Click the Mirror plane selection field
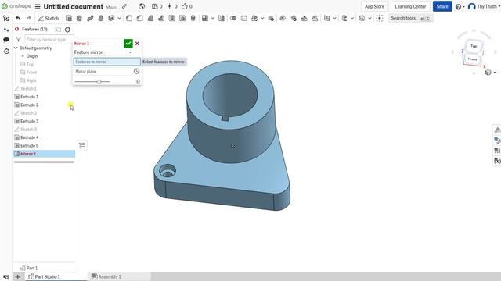Image resolution: width=501 pixels, height=281 pixels. pos(103,72)
